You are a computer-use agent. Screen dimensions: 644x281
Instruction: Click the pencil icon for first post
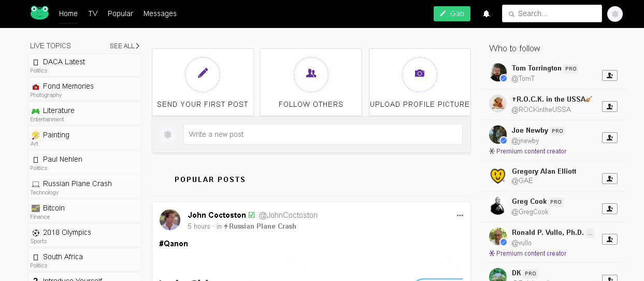[x=203, y=73]
